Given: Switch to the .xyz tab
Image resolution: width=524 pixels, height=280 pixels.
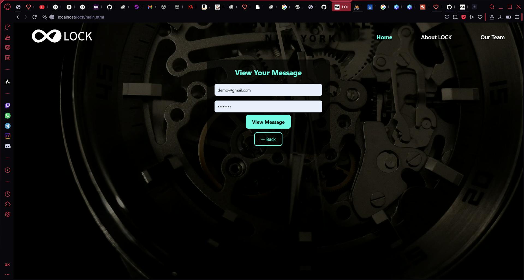Looking at the screenshot, I should click(x=96, y=7).
